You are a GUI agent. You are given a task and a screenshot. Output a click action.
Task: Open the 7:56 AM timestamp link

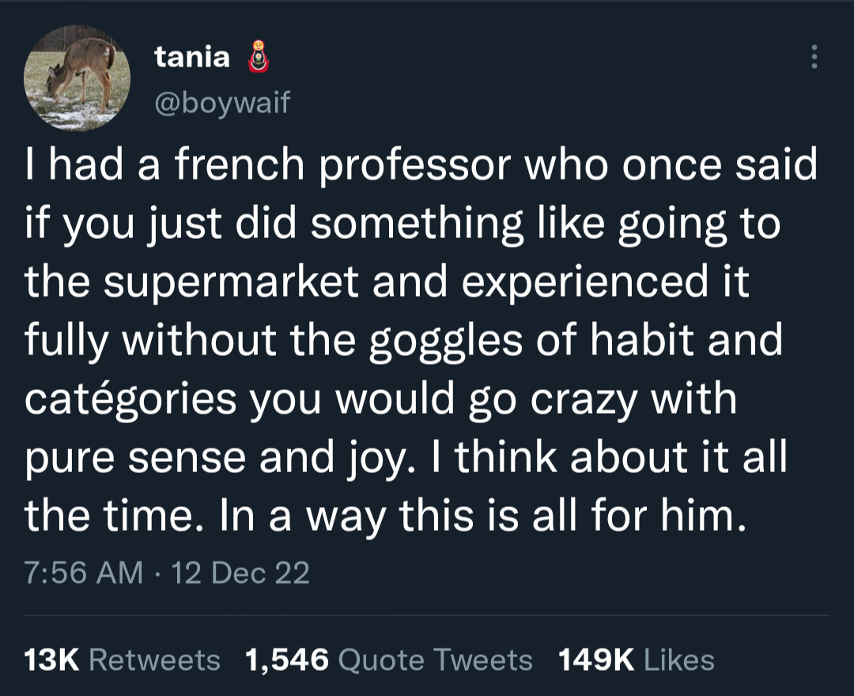83,573
